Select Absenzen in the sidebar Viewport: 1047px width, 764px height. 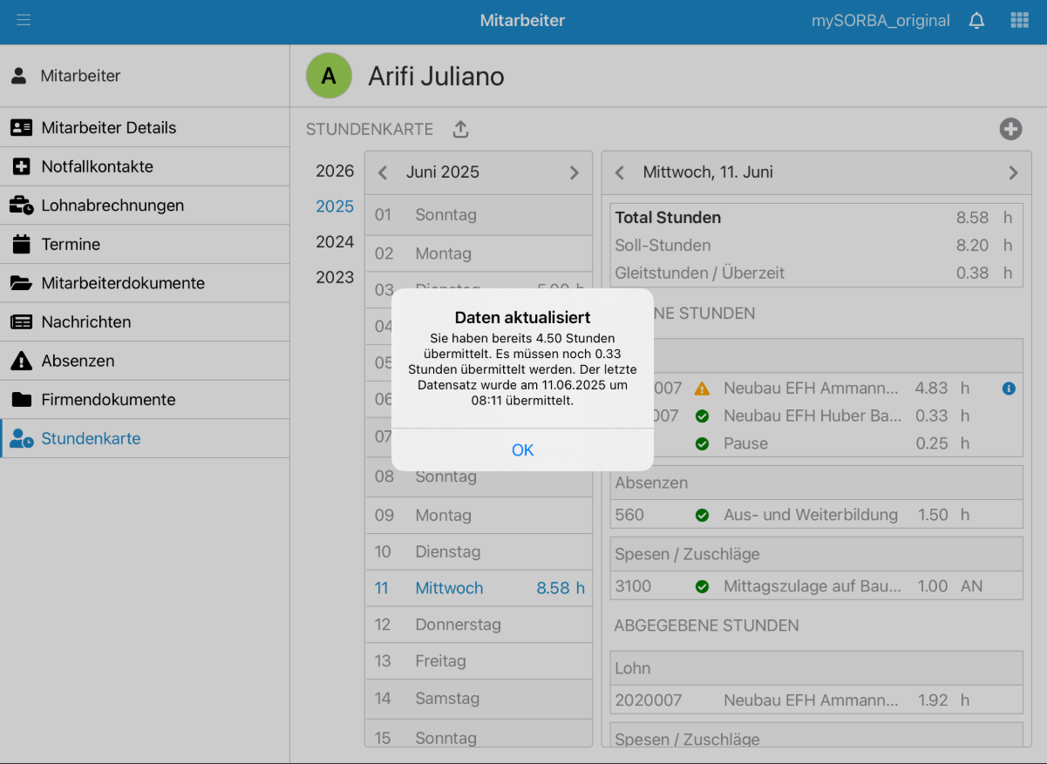pyautogui.click(x=78, y=361)
